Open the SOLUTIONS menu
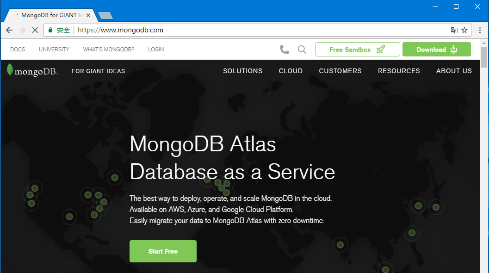The image size is (489, 273). pos(242,71)
